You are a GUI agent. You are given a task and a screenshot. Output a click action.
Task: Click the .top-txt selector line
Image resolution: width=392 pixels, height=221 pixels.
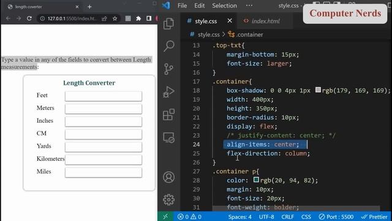(228, 45)
